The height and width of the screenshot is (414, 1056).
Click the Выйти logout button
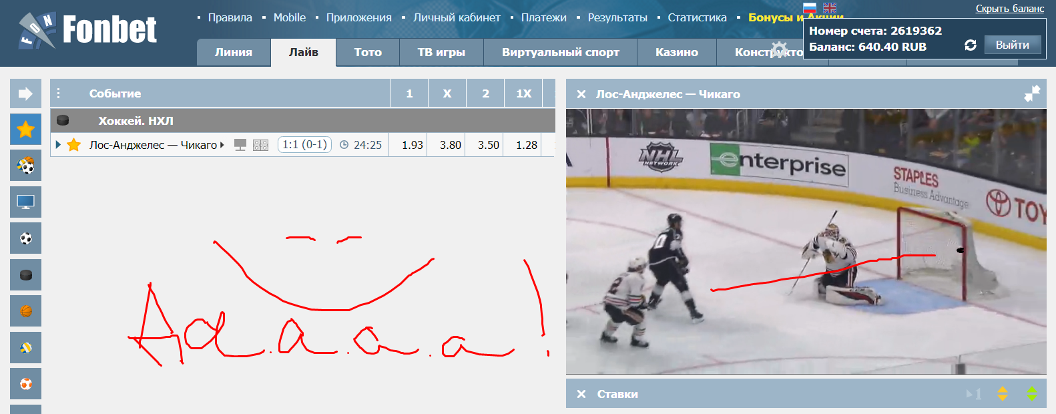(x=1013, y=45)
